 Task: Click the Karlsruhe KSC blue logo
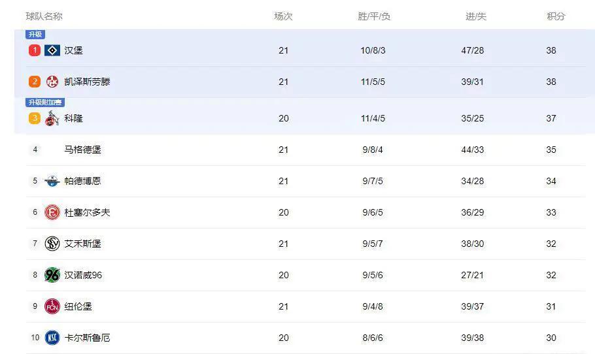point(52,338)
